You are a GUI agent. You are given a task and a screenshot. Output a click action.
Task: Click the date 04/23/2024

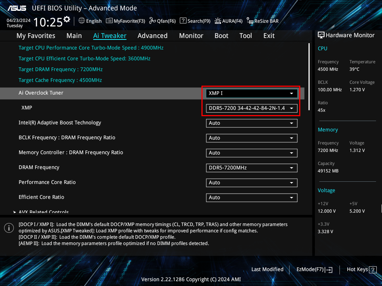click(x=19, y=20)
